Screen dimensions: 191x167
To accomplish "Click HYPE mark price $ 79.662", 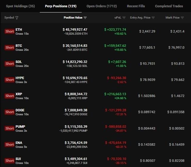I will [178, 80].
